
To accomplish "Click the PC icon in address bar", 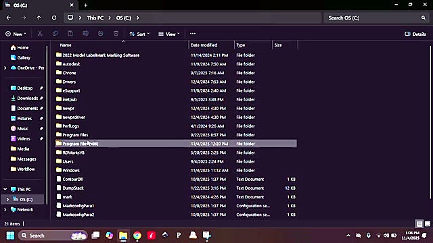I will coord(70,18).
